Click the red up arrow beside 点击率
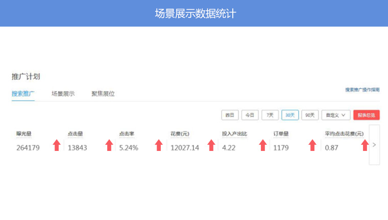This screenshot has height=220, width=388. pyautogui.click(x=159, y=146)
